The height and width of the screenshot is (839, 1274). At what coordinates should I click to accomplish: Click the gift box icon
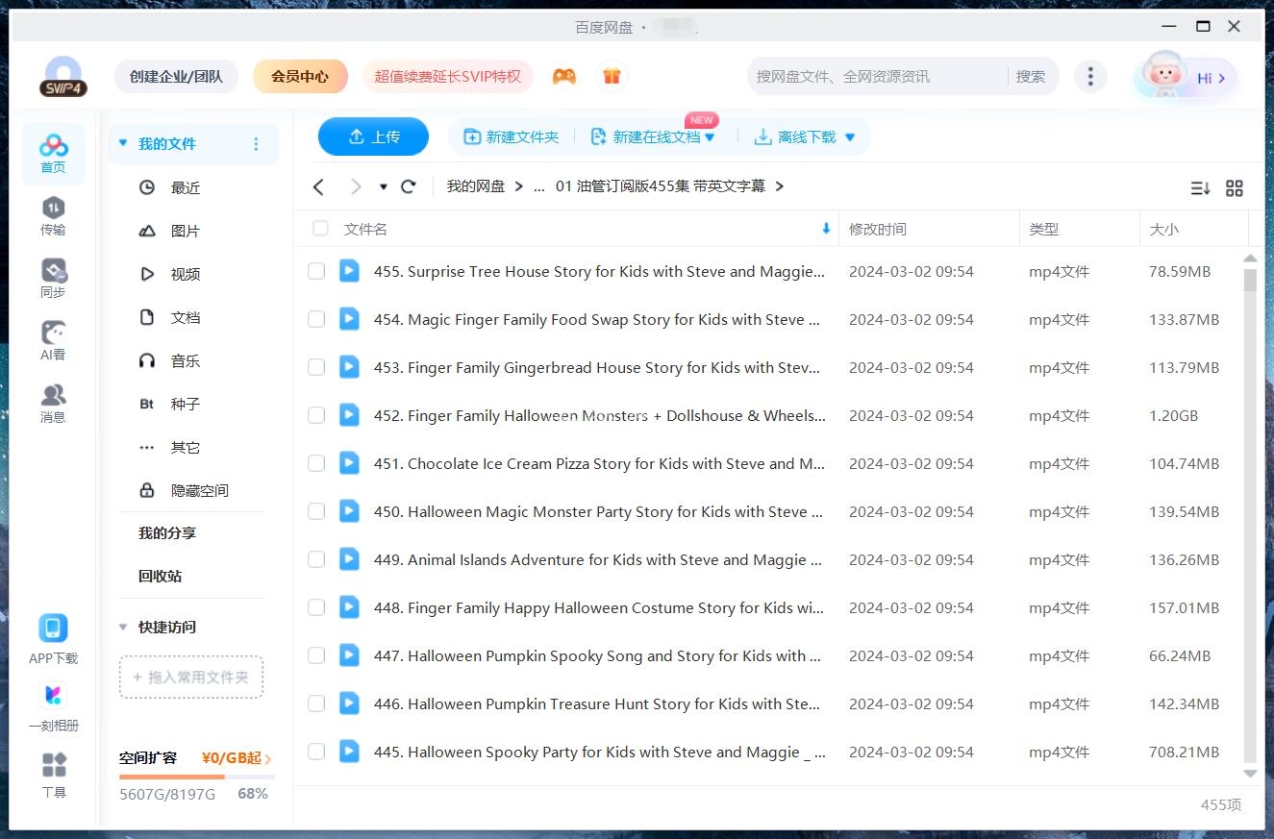612,76
